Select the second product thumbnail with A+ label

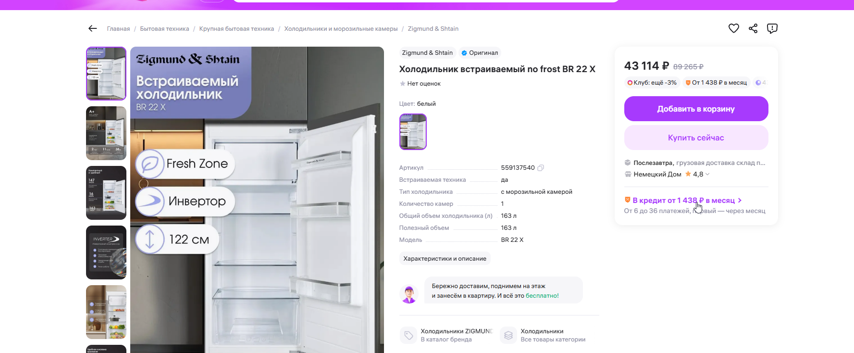[106, 133]
